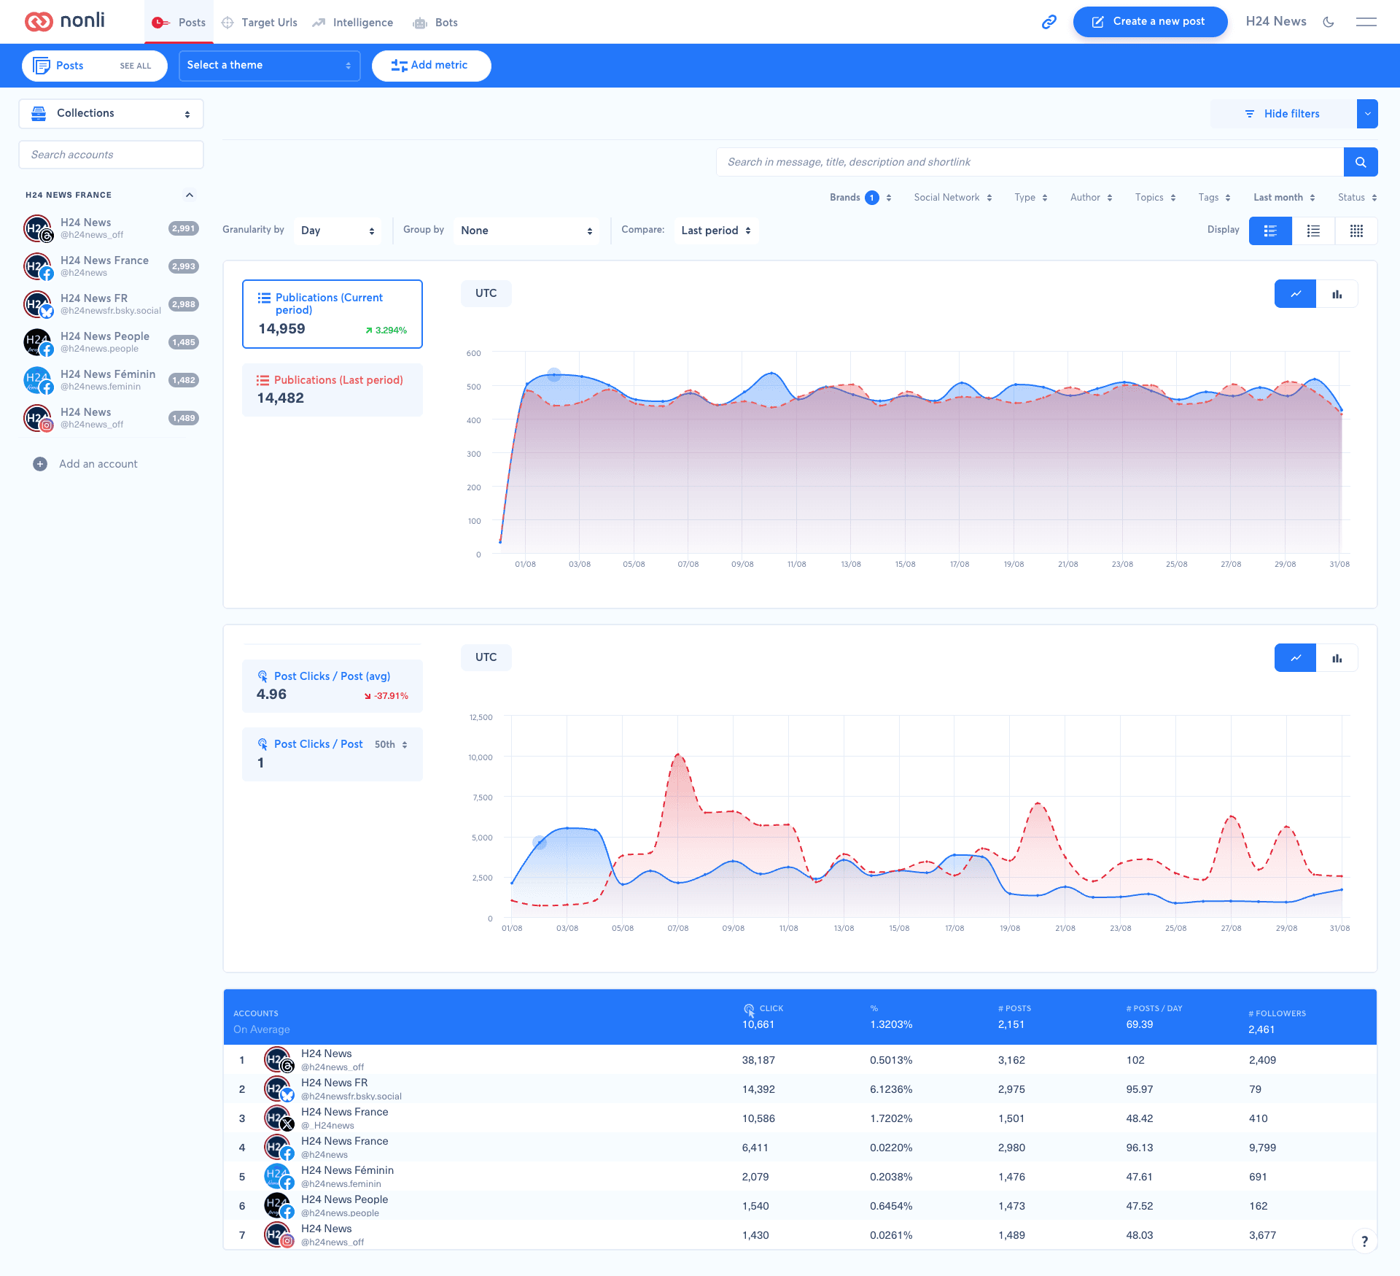Viewport: 1400px width, 1276px height.
Task: Collapse the H24 NEWS FRANCE group
Action: (x=190, y=195)
